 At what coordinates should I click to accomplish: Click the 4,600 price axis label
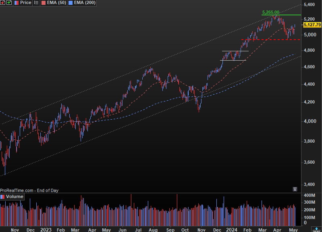tap(309, 67)
